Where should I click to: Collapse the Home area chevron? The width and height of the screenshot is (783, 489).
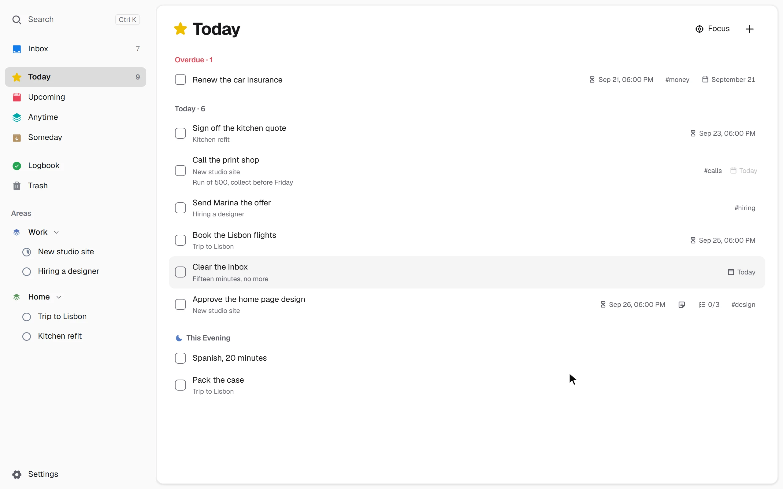tap(58, 297)
